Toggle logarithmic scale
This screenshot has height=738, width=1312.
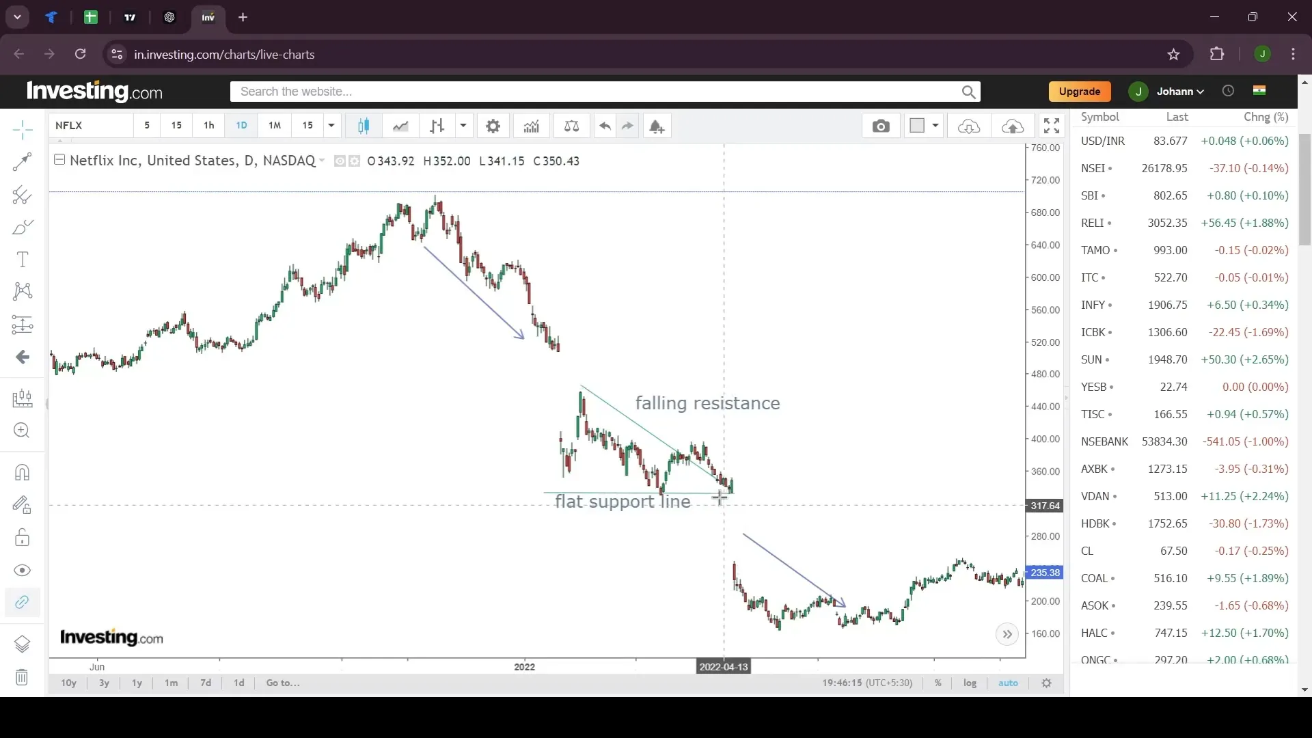click(970, 683)
